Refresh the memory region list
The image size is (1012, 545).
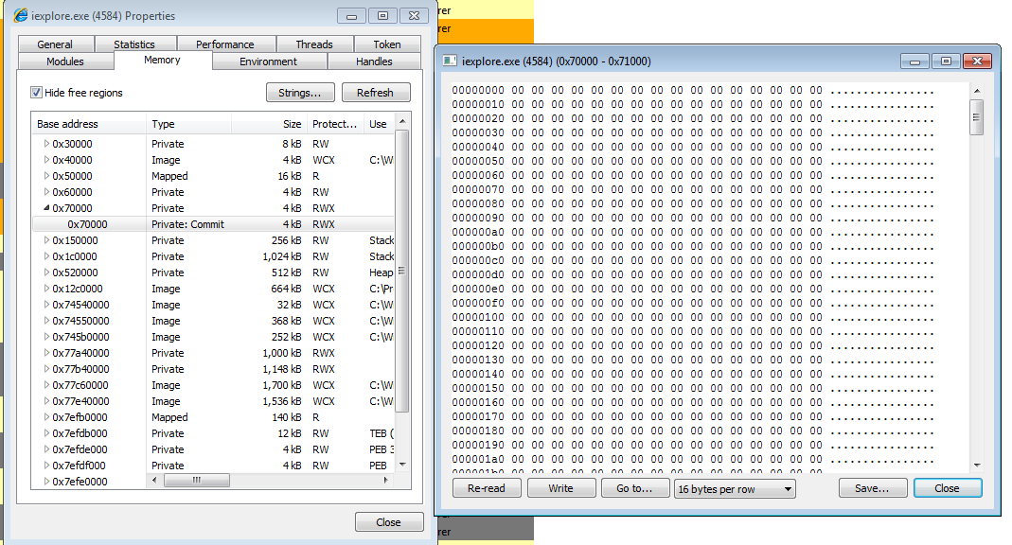pyautogui.click(x=376, y=92)
